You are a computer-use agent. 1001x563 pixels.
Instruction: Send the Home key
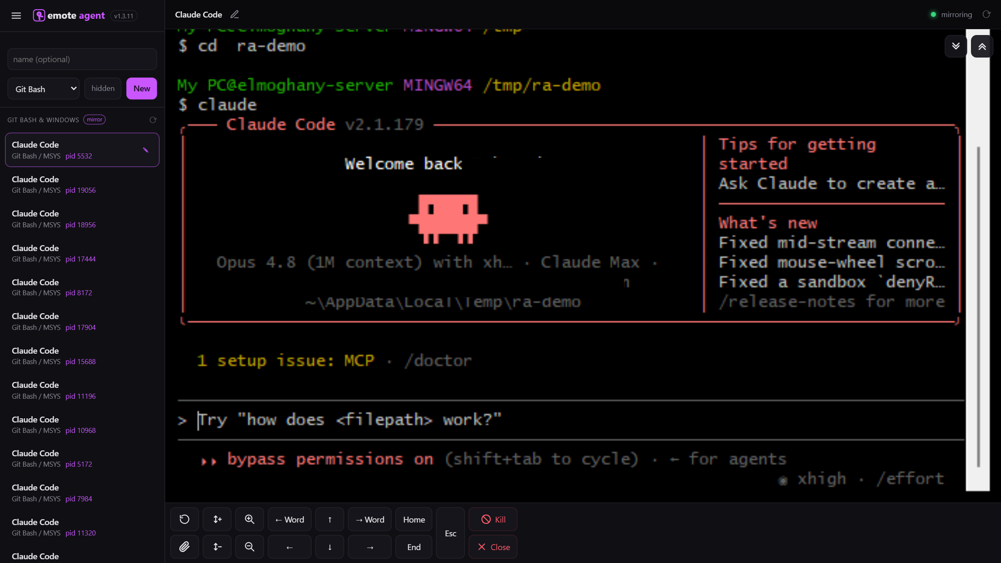pos(414,519)
